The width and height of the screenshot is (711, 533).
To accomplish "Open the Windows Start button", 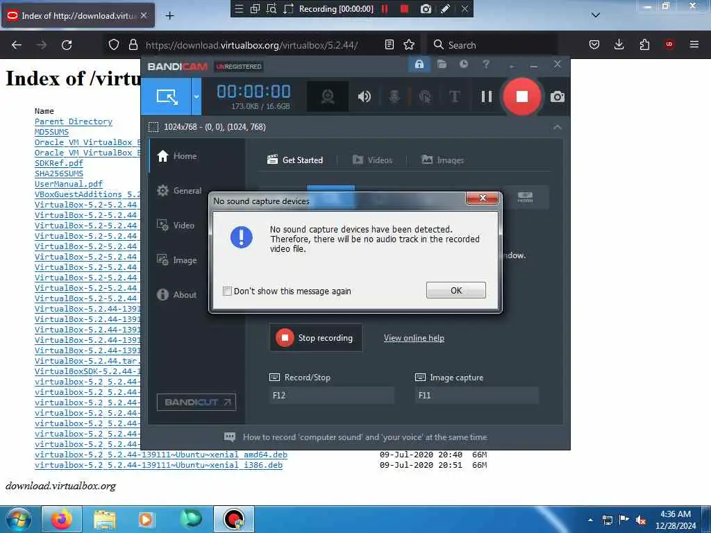I will [x=17, y=519].
